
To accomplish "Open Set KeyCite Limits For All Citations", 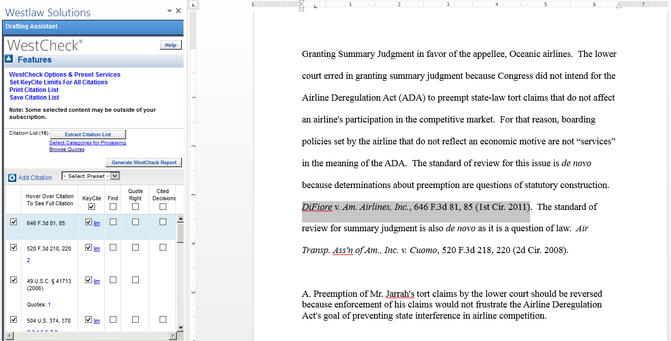I will pos(58,82).
